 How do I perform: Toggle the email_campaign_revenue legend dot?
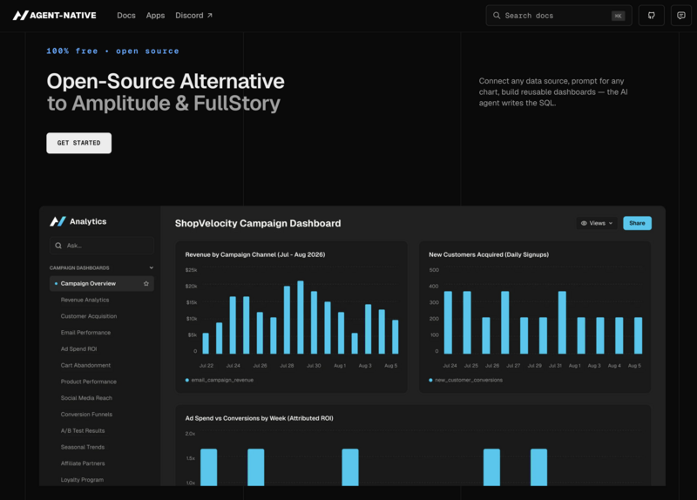pos(187,380)
